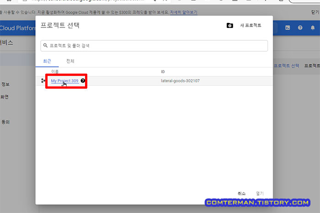Image resolution: width=320 pixels, height=213 pixels.
Task: Focus the 프로젝트 및 폴더 검색 search field
Action: pyautogui.click(x=154, y=46)
